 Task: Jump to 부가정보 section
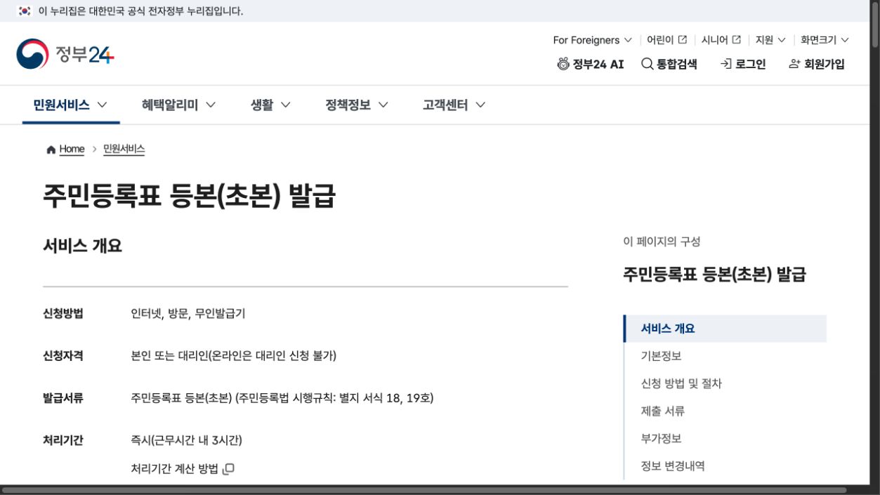661,438
